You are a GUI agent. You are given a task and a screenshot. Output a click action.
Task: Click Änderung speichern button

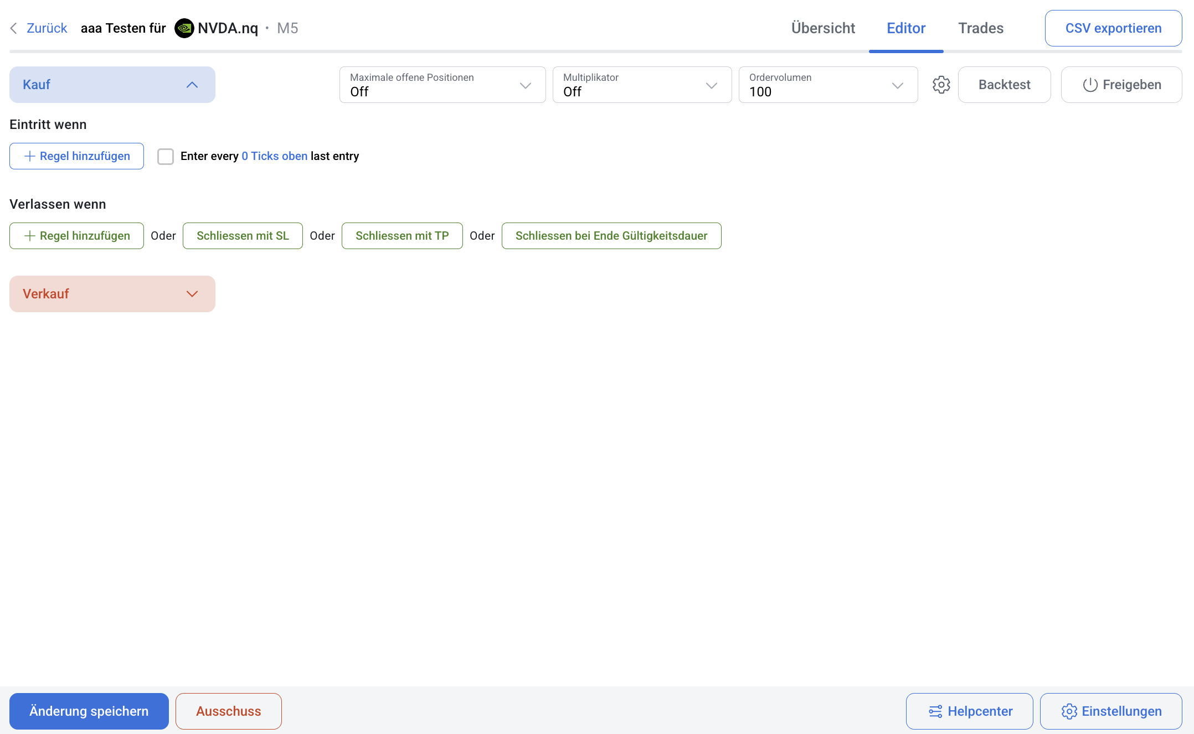pyautogui.click(x=89, y=711)
